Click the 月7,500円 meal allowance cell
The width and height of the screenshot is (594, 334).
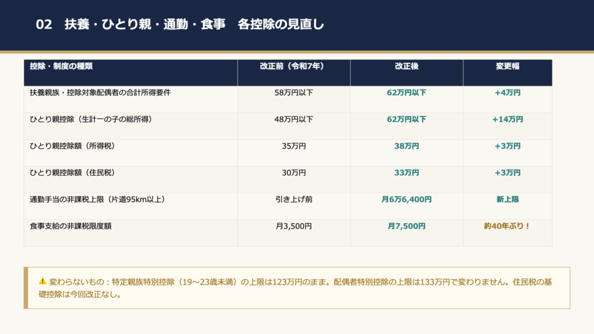406,226
